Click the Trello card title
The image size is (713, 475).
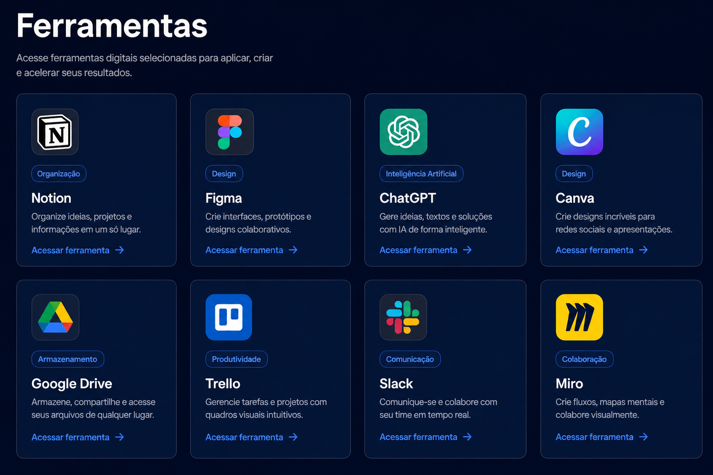223,384
